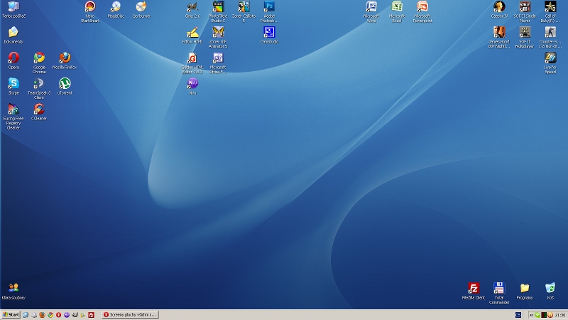Open the CCleaner desktop shortcut
Image resolution: width=568 pixels, height=320 pixels.
39,112
